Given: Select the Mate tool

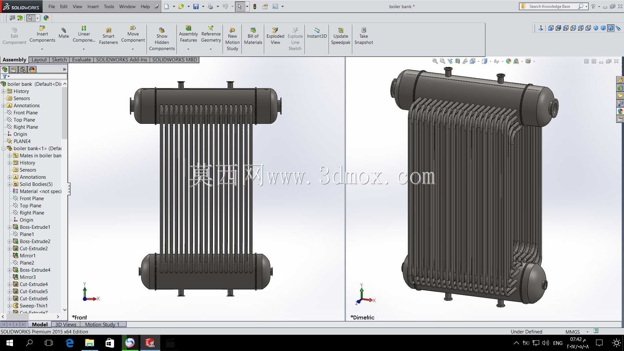Looking at the screenshot, I should coord(64,33).
